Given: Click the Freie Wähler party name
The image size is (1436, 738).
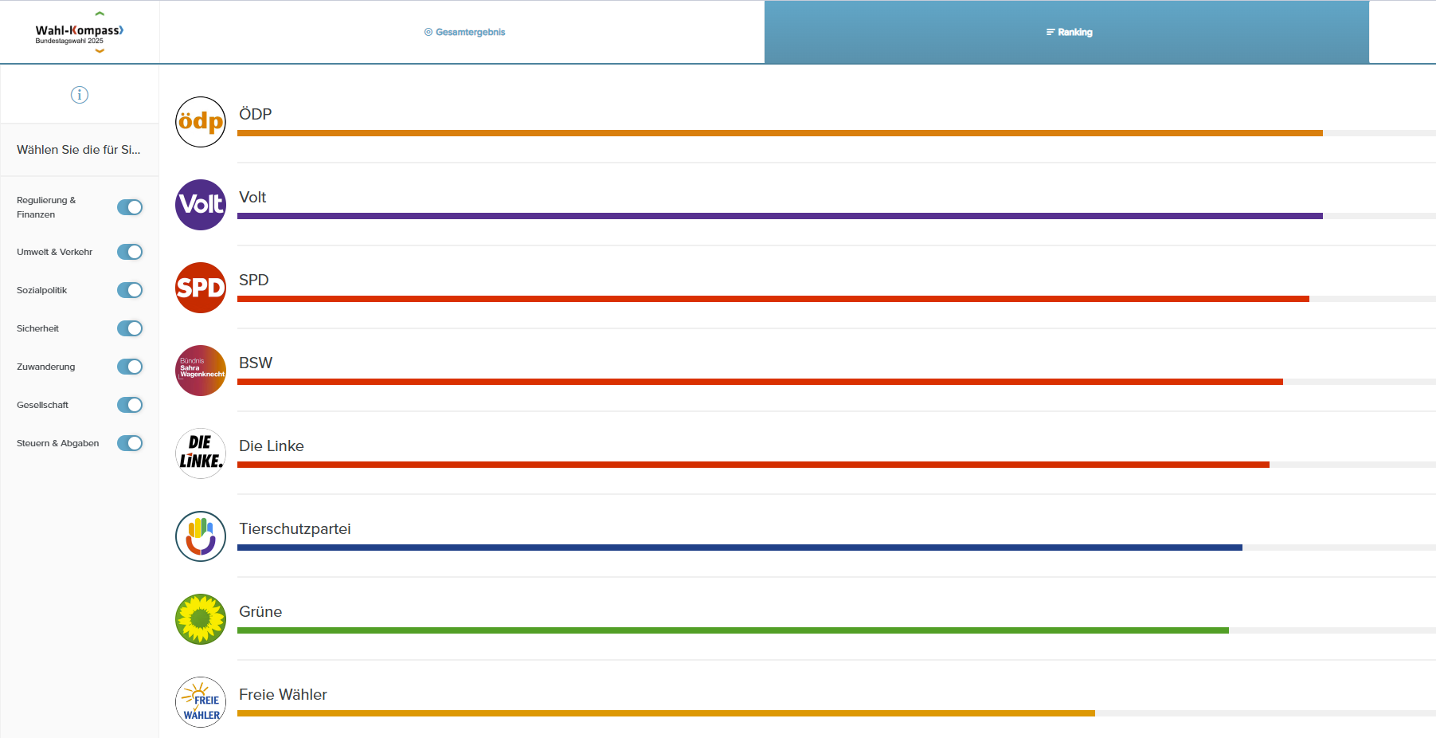Looking at the screenshot, I should pyautogui.click(x=283, y=694).
